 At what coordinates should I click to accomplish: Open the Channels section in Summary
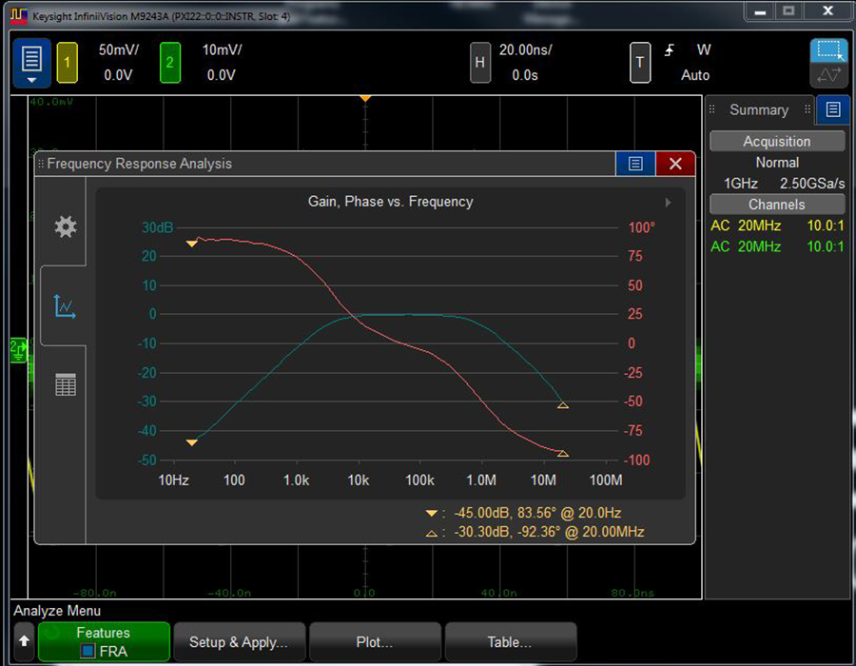click(x=776, y=205)
